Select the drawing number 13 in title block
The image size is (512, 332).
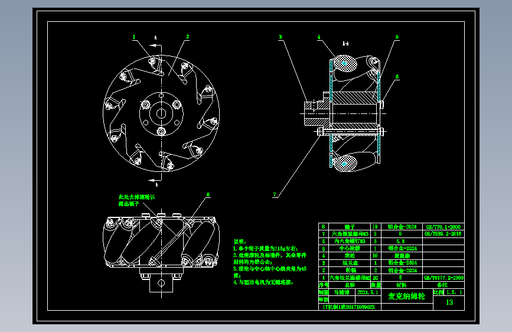(449, 302)
